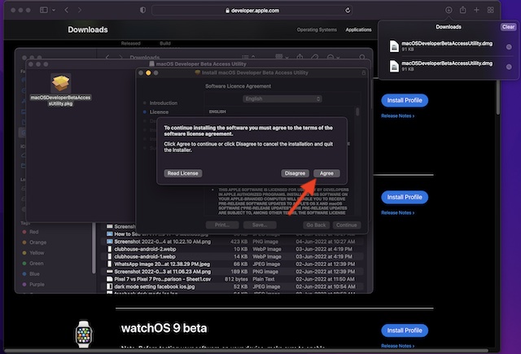Select Screenshot 2022 at 11.06.23 AM.png file
Screen dimensions: 521x354
[231, 272]
